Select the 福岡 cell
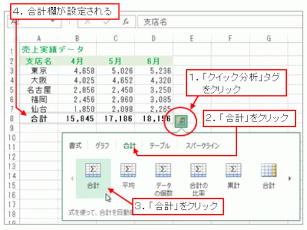Screen dimensions: 307x230 [39, 99]
